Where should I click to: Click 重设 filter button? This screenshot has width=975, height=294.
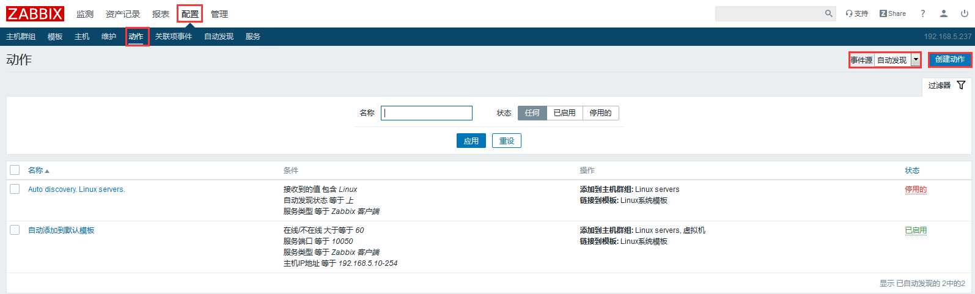(507, 141)
